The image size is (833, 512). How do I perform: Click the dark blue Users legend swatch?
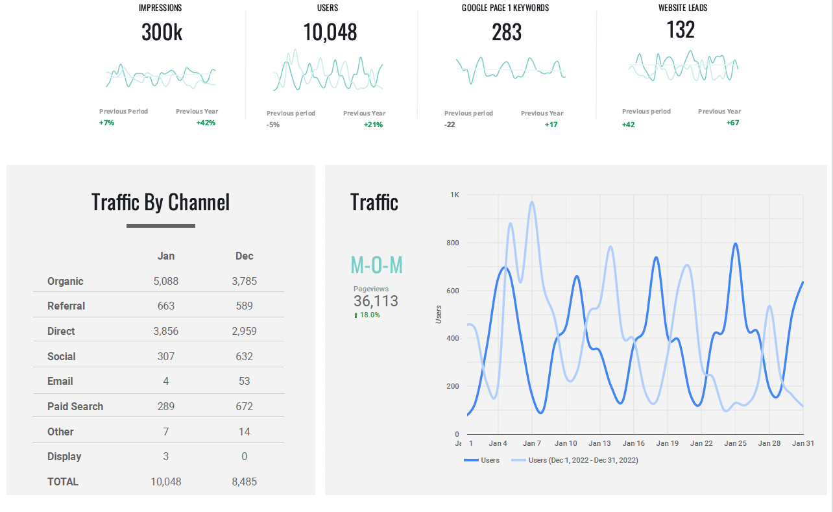click(471, 460)
